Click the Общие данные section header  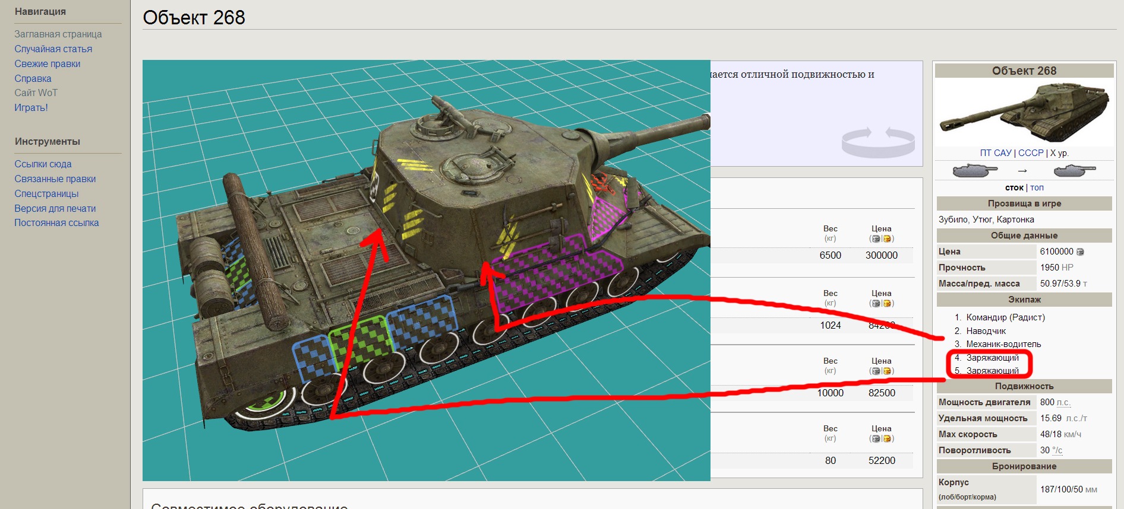[x=1024, y=236]
